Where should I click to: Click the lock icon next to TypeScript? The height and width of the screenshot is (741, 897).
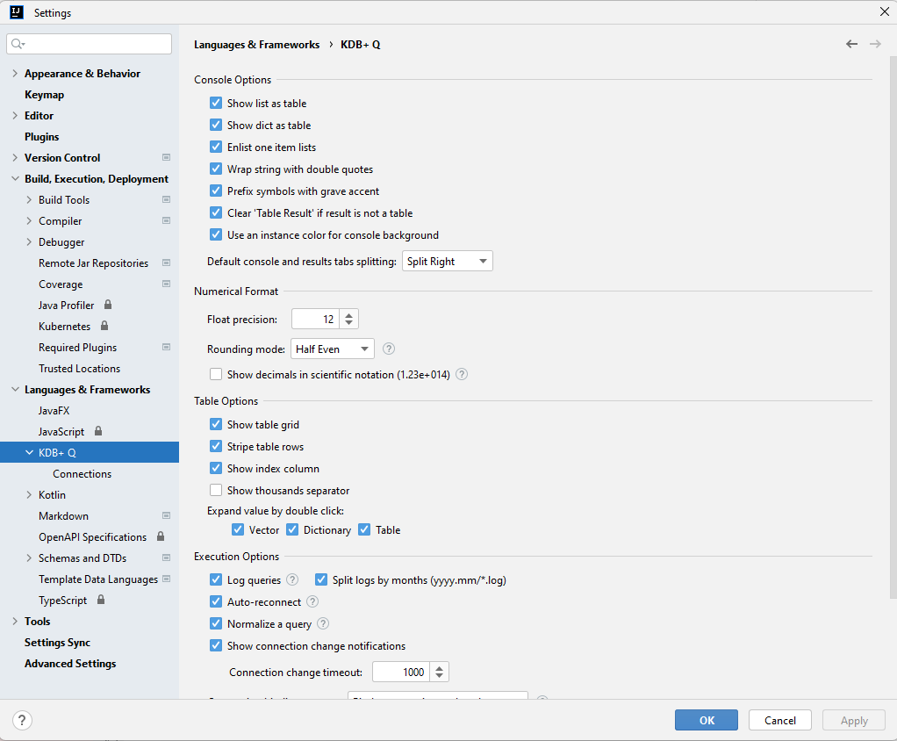coord(101,600)
